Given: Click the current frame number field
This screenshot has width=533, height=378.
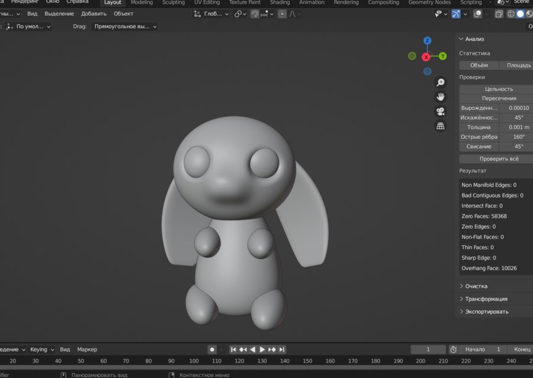Looking at the screenshot, I should click(x=428, y=350).
